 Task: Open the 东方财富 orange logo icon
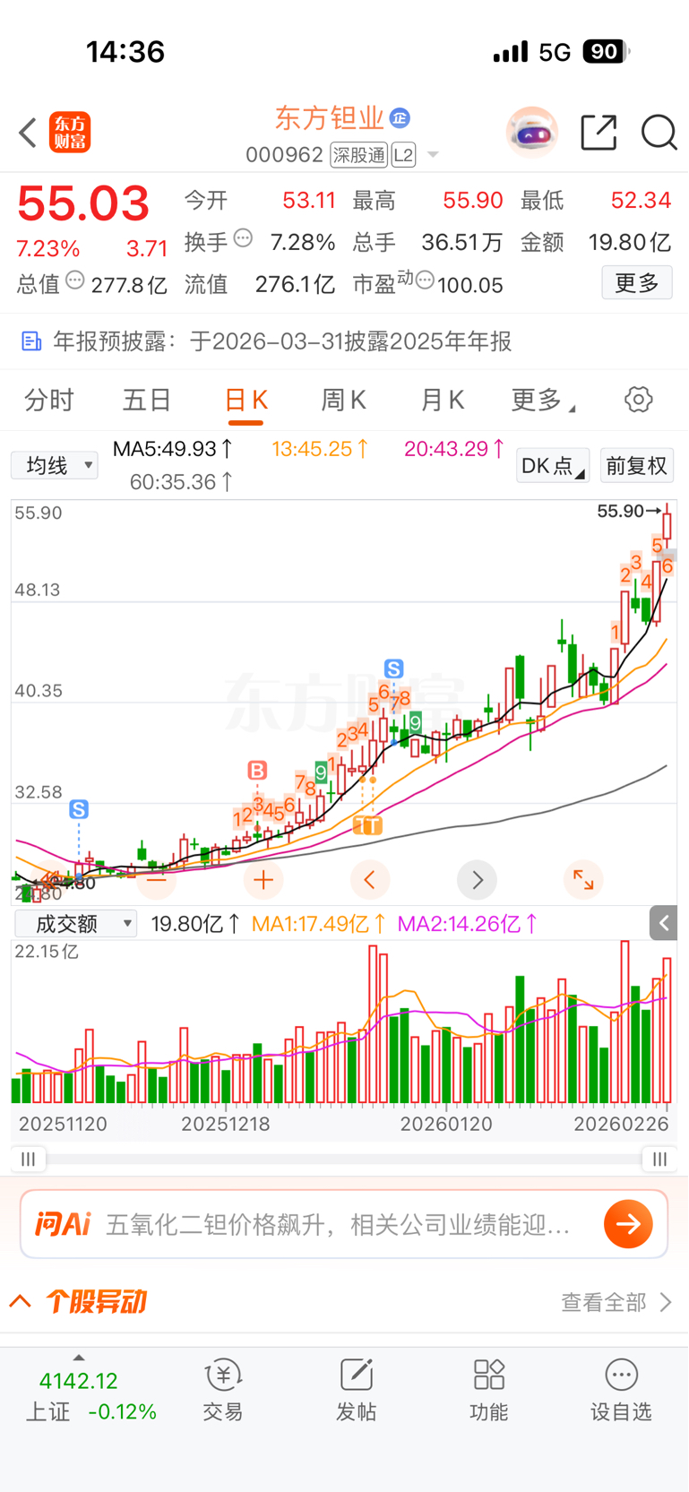pos(70,133)
